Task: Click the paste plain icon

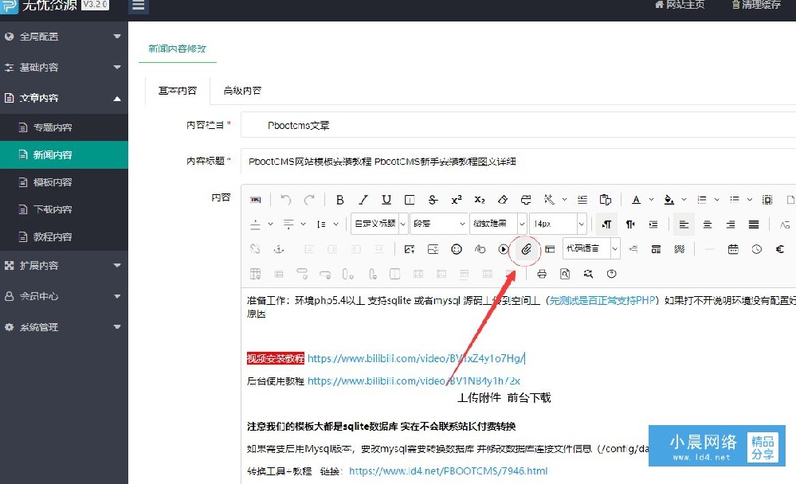Action: click(x=605, y=200)
